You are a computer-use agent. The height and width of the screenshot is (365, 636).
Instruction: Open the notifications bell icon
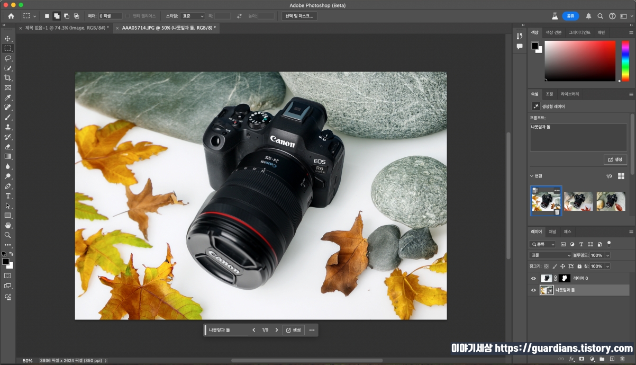[x=588, y=16]
